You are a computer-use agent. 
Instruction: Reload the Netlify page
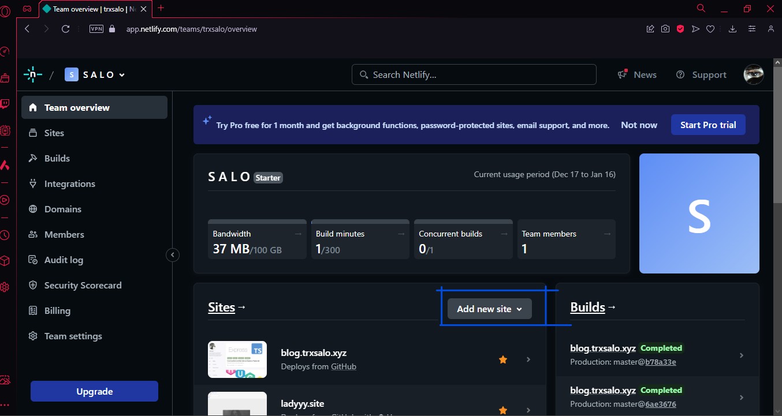tap(65, 29)
